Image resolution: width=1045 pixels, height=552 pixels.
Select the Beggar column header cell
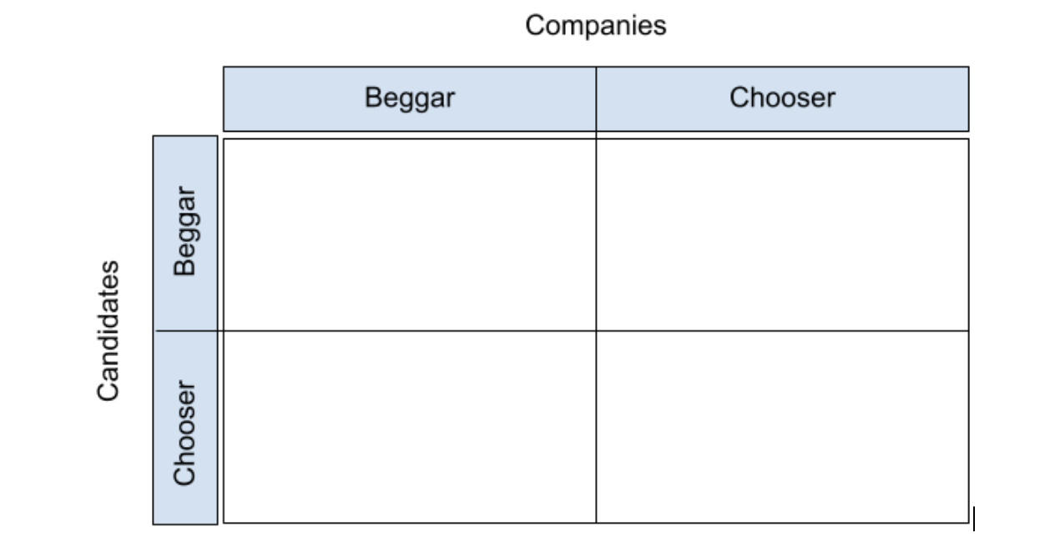pos(410,98)
